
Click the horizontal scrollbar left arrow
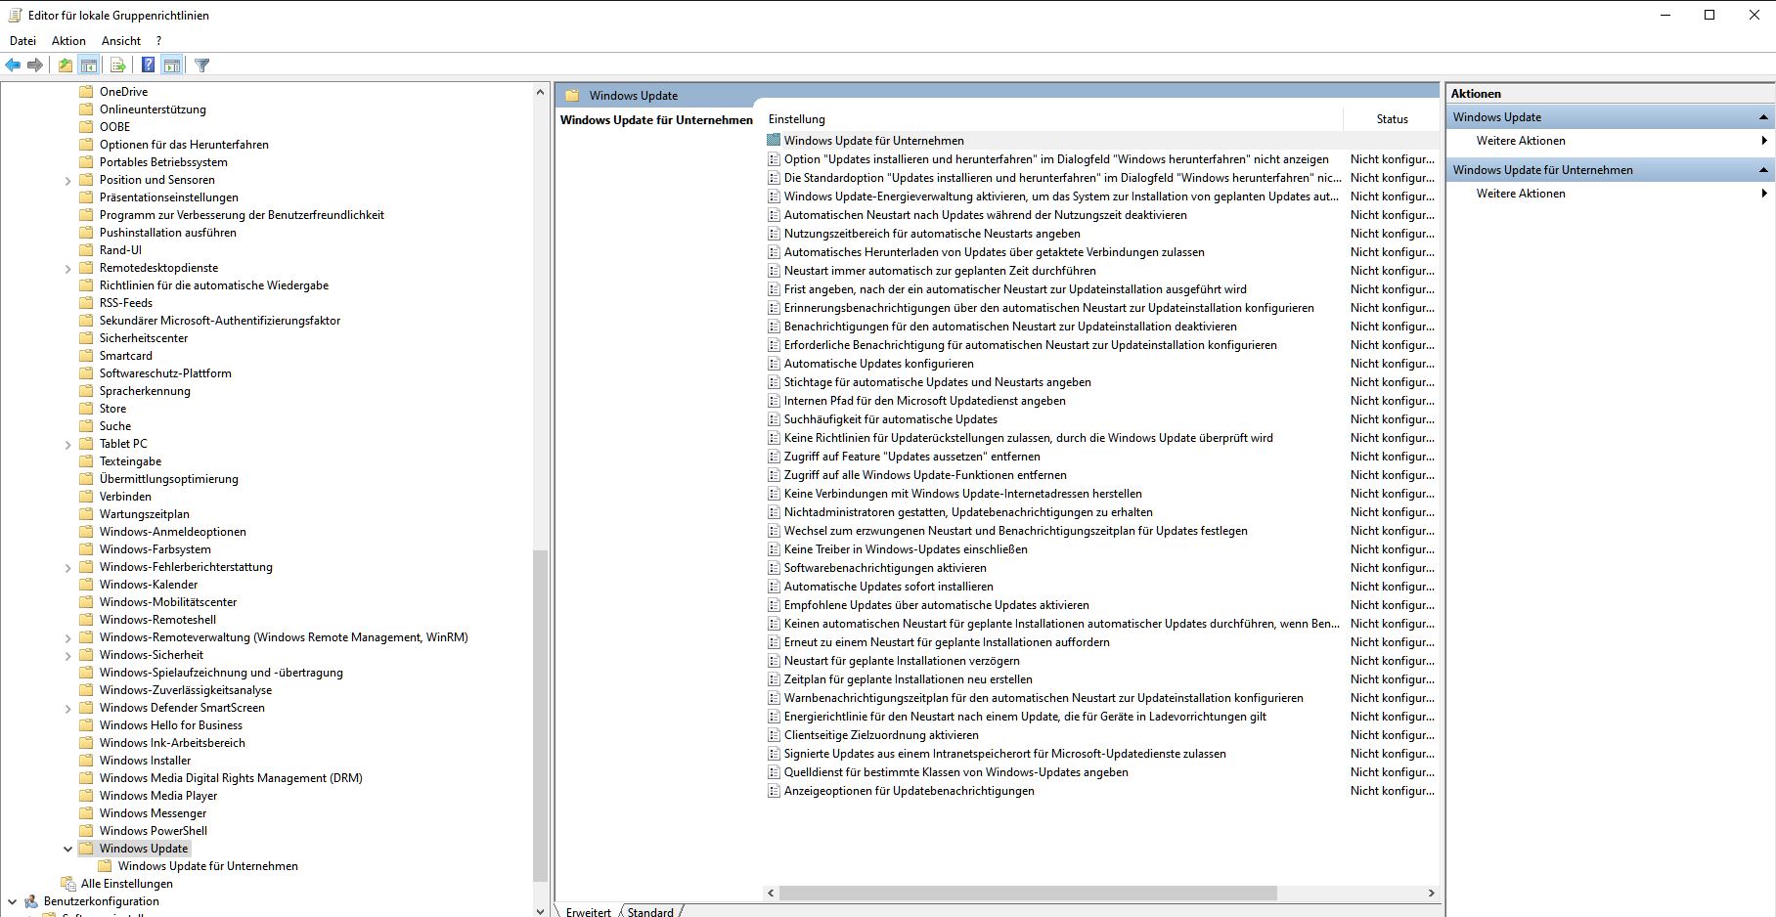[x=771, y=894]
